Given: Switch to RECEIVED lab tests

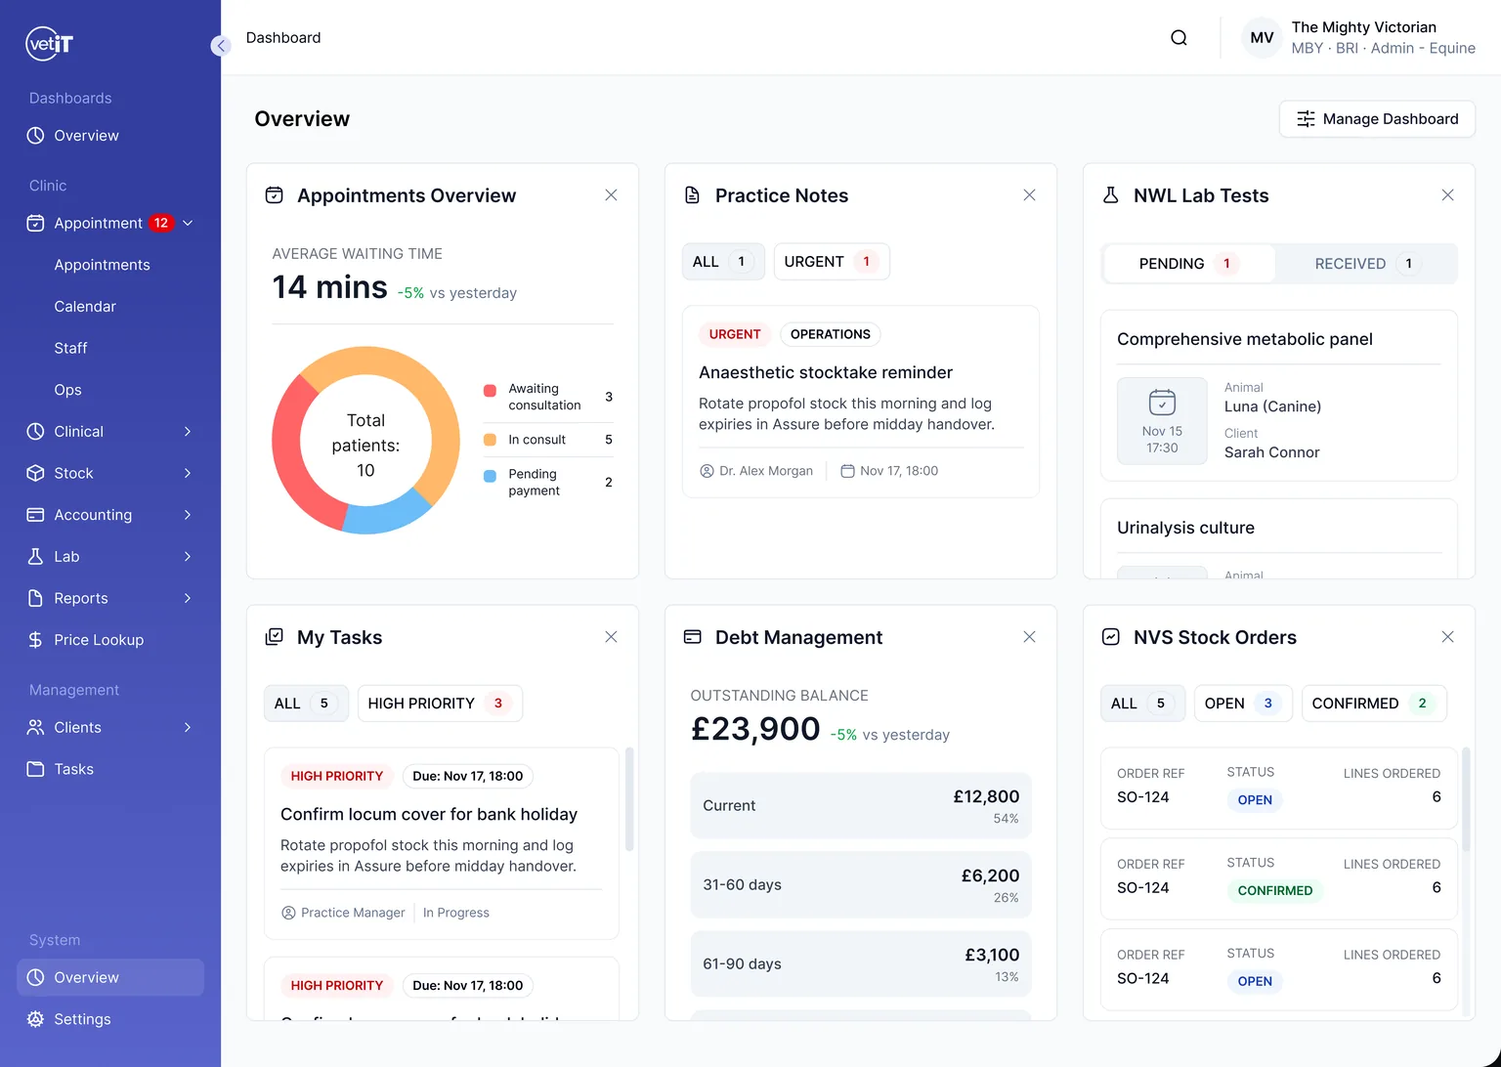Looking at the screenshot, I should click(x=1365, y=264).
